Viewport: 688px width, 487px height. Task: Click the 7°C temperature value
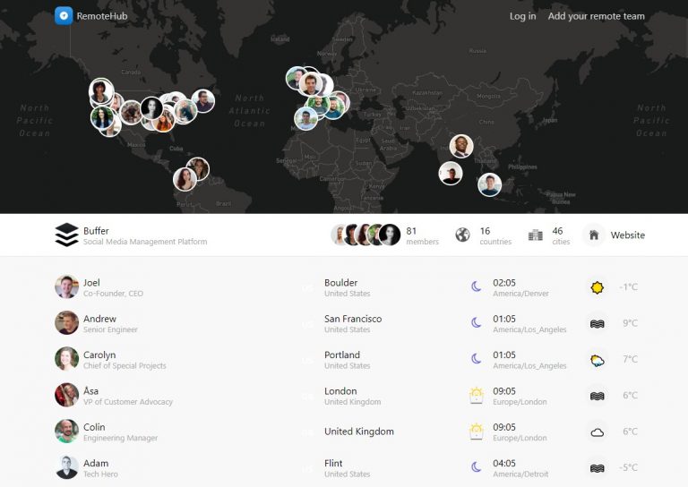630,359
